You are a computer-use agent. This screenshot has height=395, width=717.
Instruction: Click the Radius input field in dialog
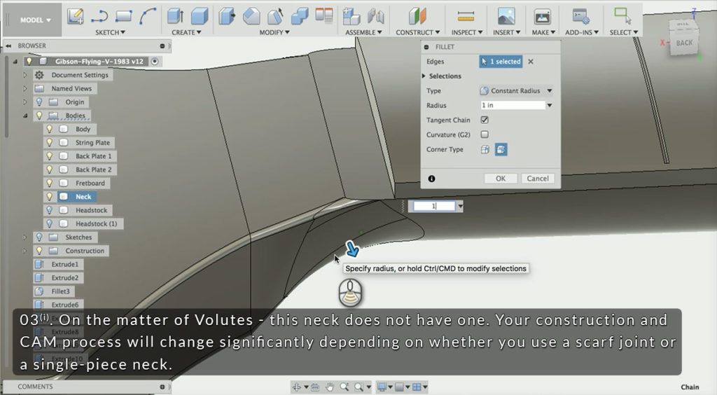click(512, 106)
